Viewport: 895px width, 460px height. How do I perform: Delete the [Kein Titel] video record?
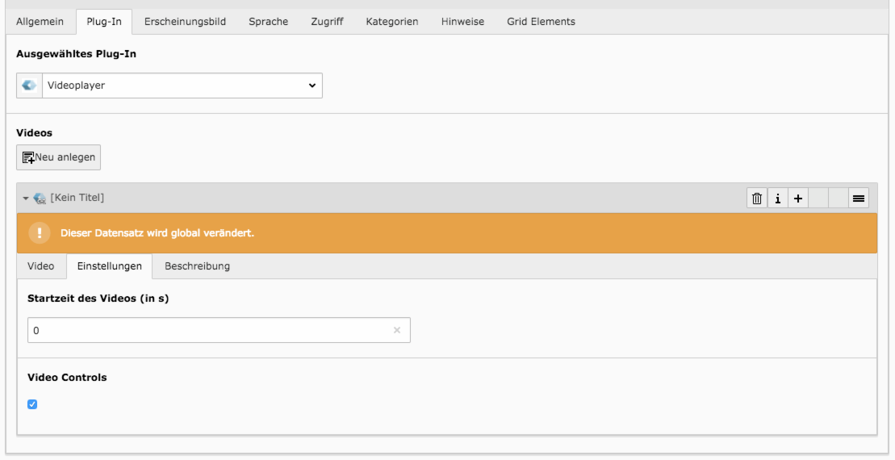click(757, 199)
